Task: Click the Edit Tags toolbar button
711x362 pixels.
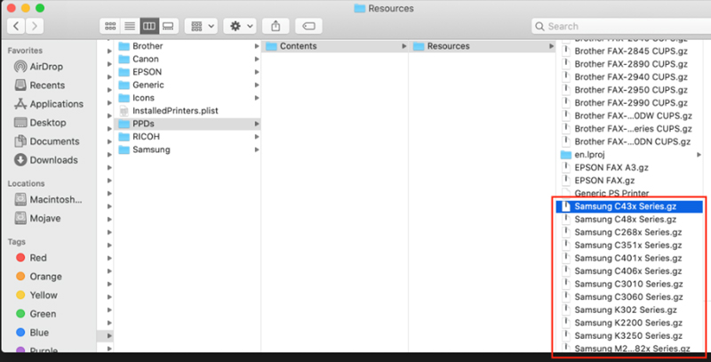Action: click(308, 26)
